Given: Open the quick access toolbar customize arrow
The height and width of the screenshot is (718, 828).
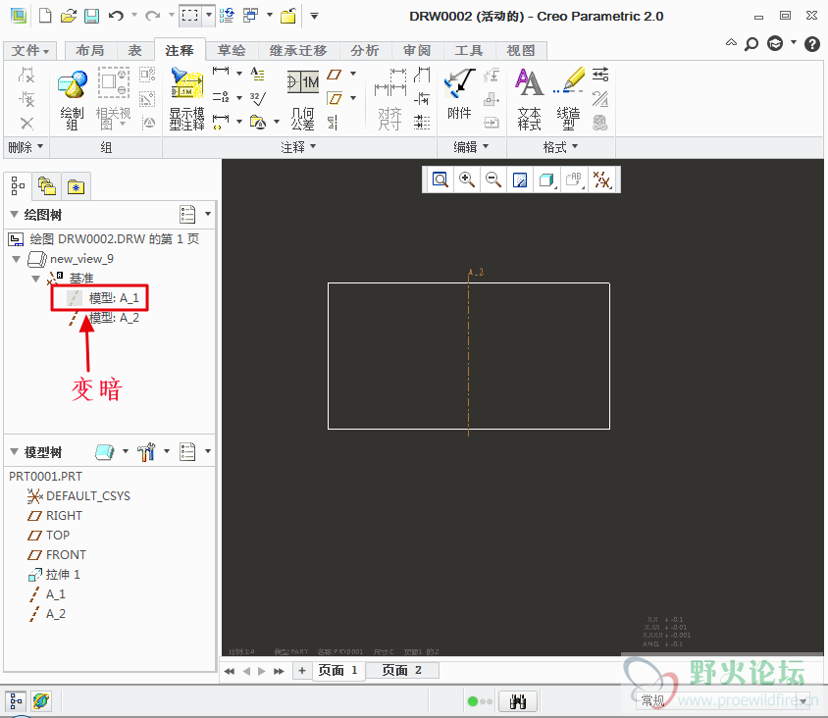Looking at the screenshot, I should pos(314,16).
